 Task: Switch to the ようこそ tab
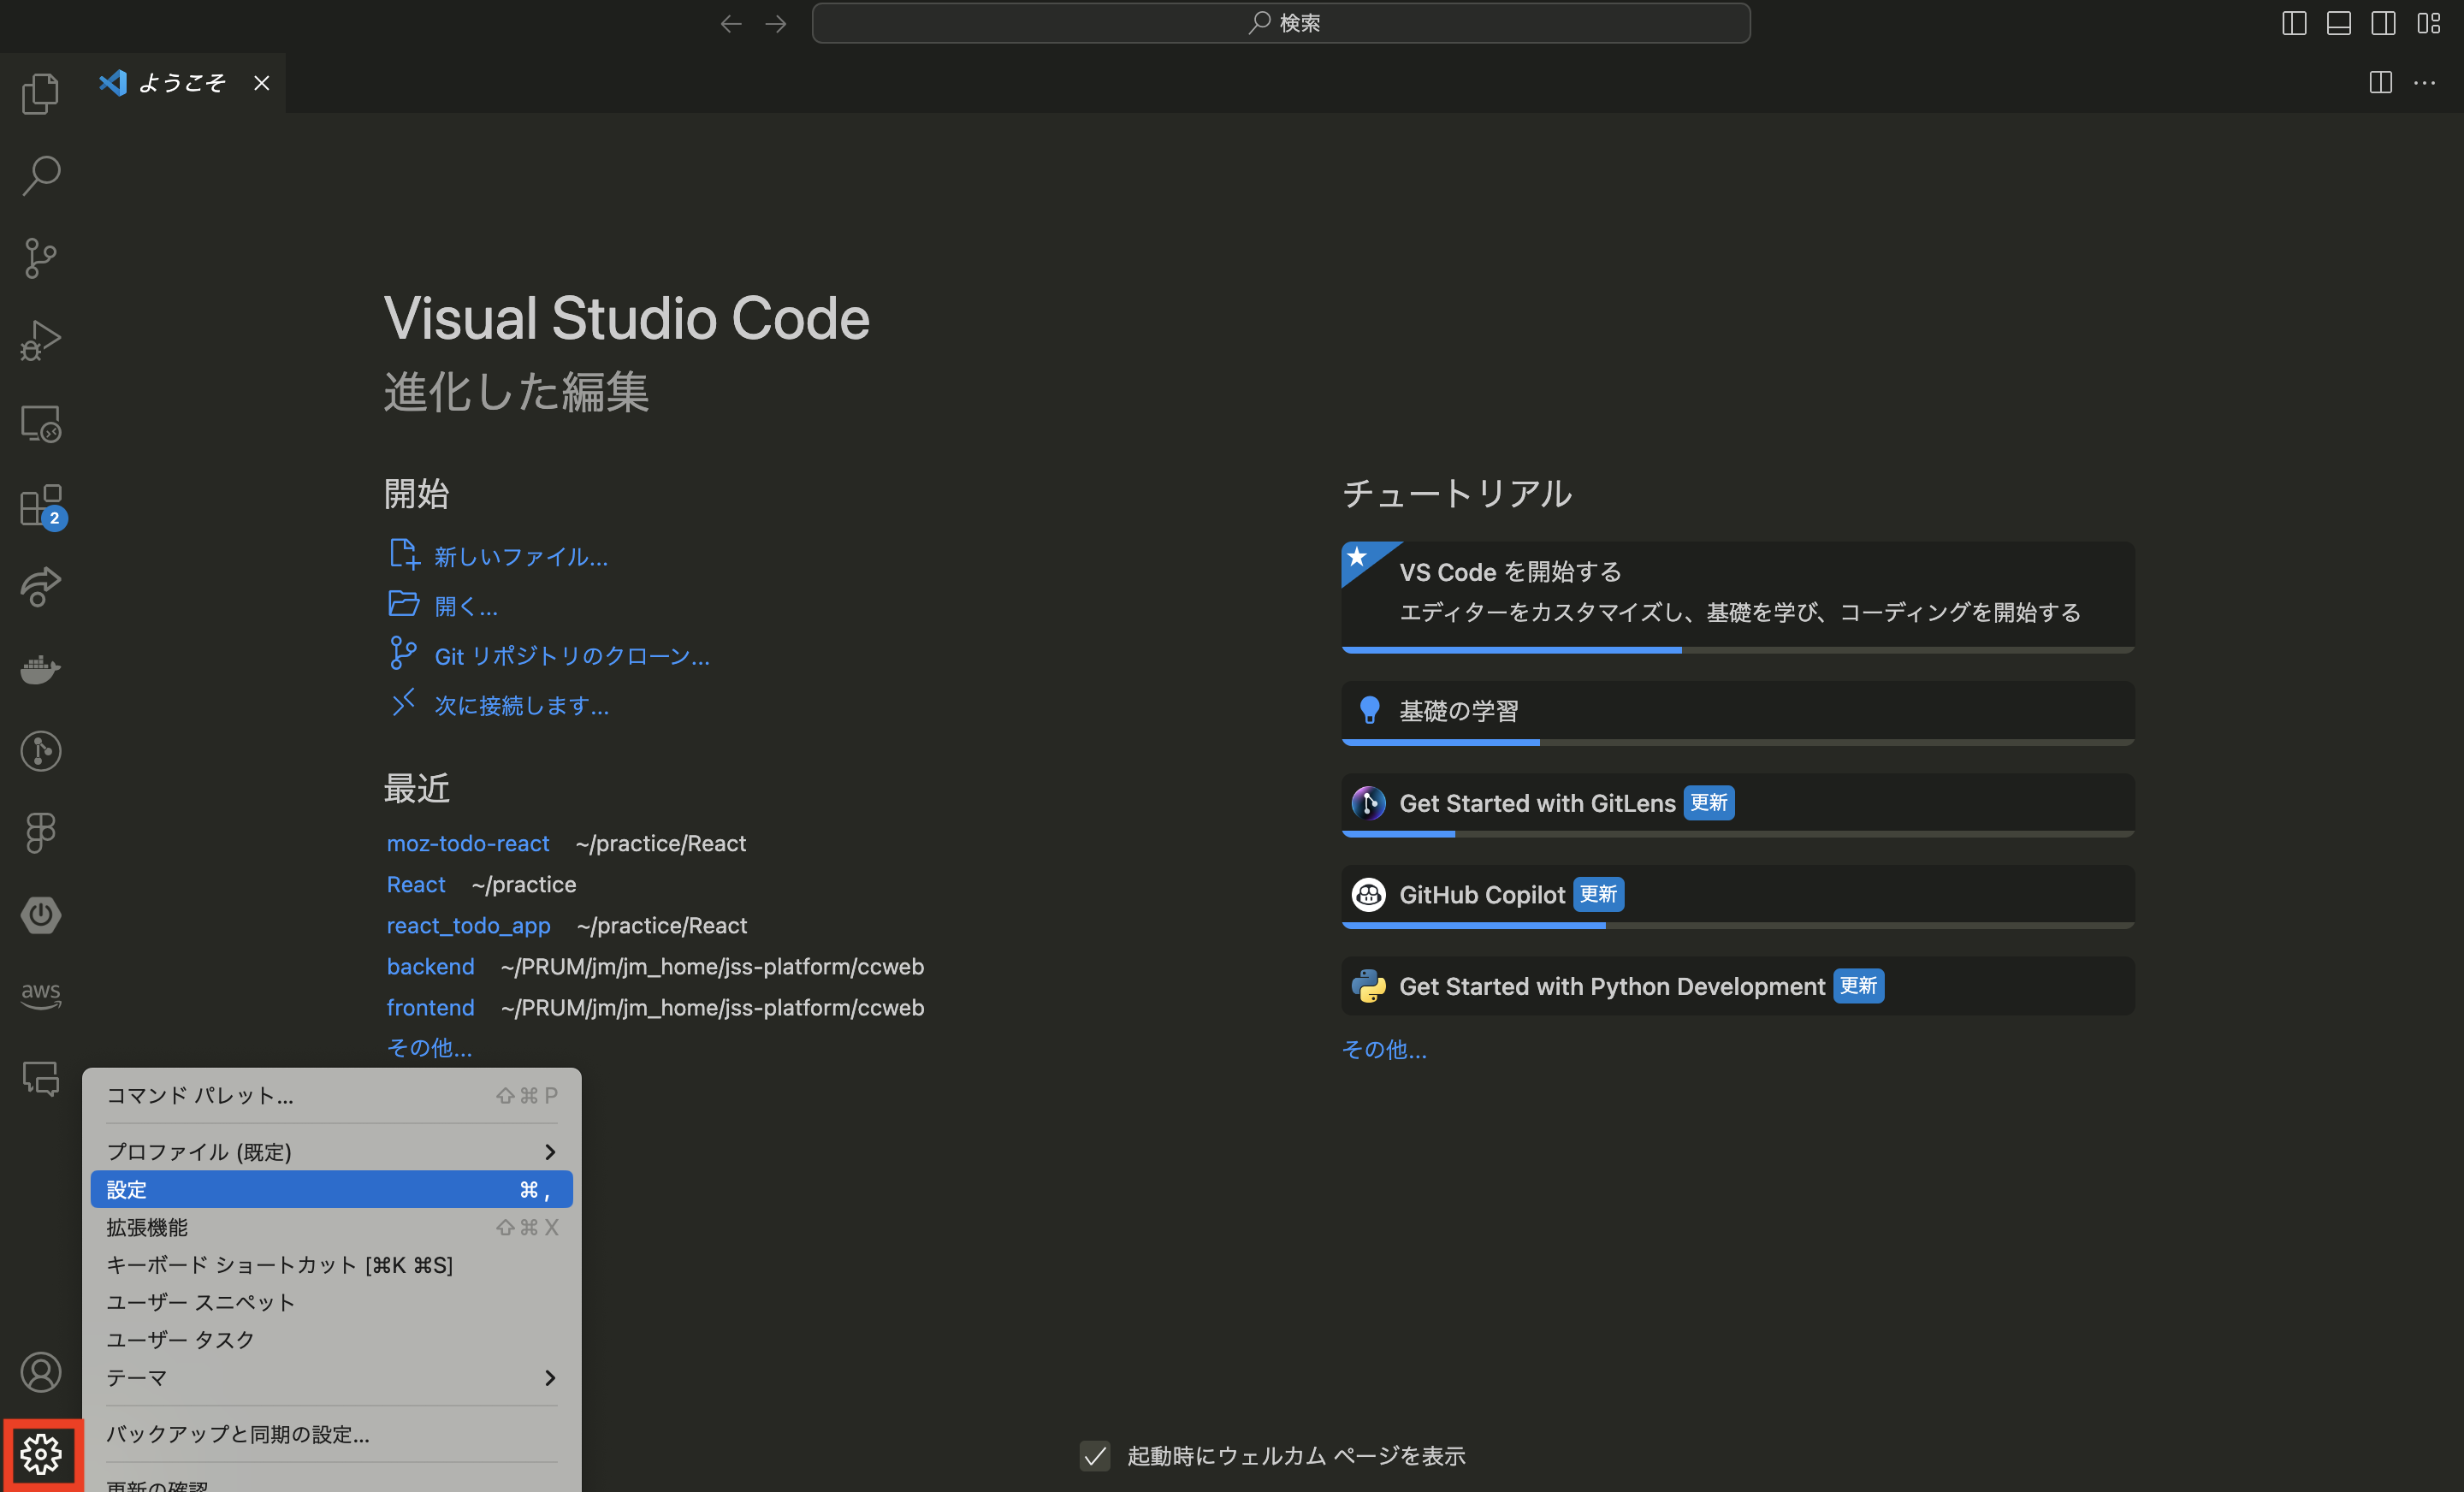[x=185, y=83]
